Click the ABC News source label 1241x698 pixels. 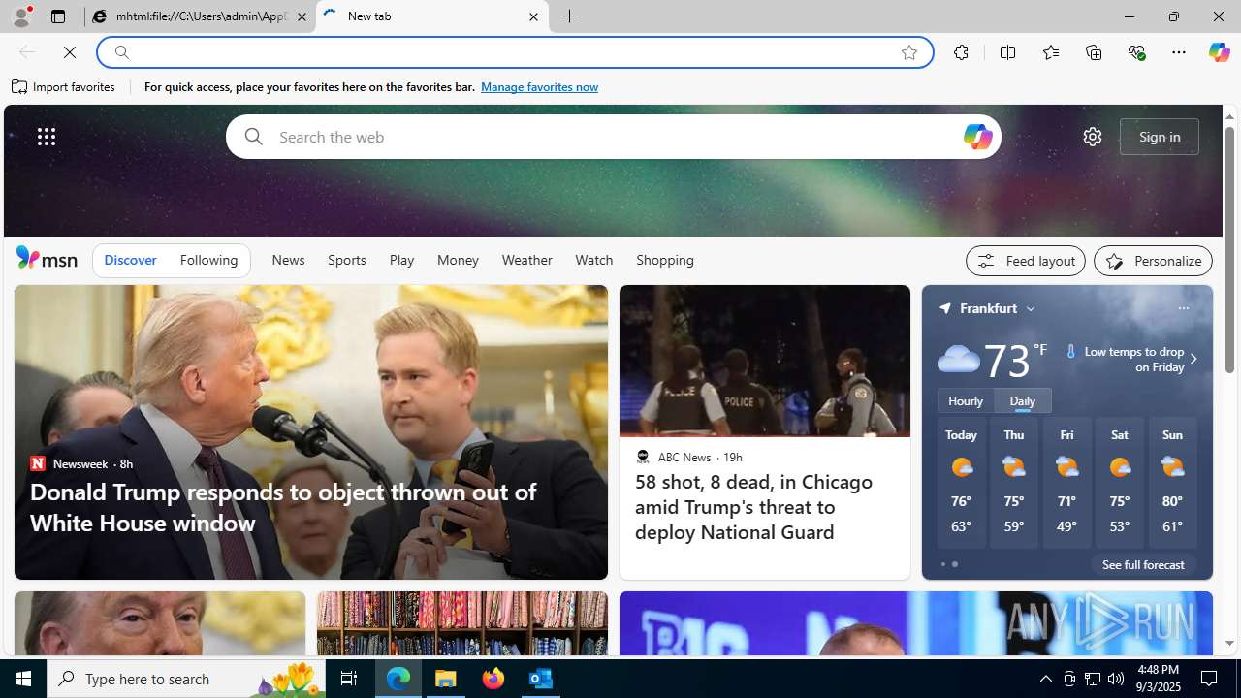click(x=684, y=457)
